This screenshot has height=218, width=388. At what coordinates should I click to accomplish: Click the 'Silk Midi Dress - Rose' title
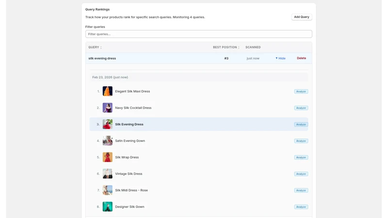[131, 190]
